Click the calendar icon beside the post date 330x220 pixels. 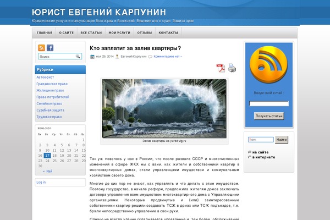(92, 57)
